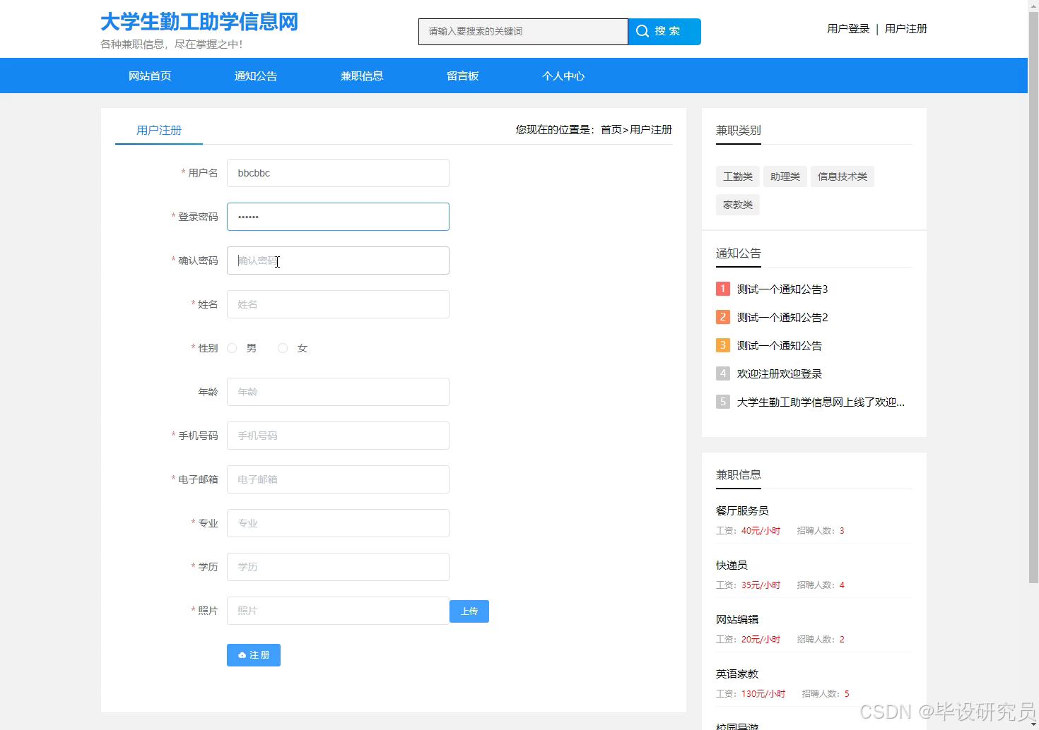This screenshot has height=730, width=1039.
Task: Select the 女 radio button
Action: 283,348
